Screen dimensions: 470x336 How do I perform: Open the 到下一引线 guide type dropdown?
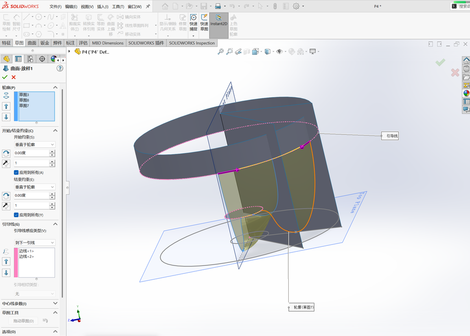[35, 243]
